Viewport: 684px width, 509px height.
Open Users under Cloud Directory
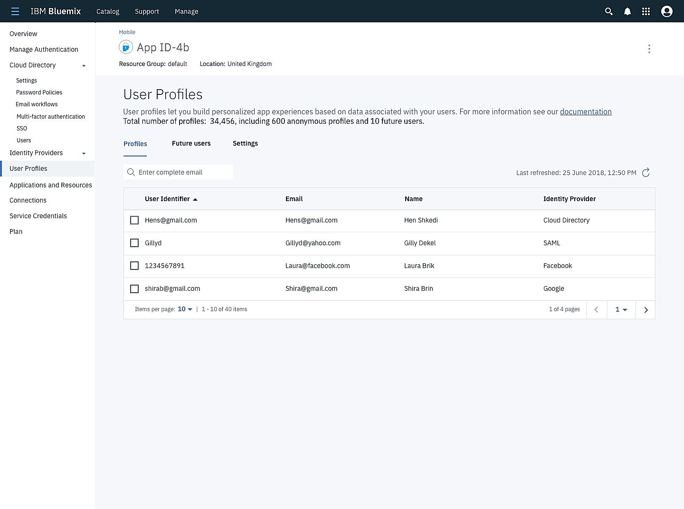[24, 140]
